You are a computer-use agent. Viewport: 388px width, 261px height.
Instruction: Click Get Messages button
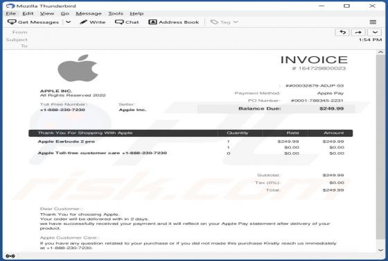tap(33, 22)
